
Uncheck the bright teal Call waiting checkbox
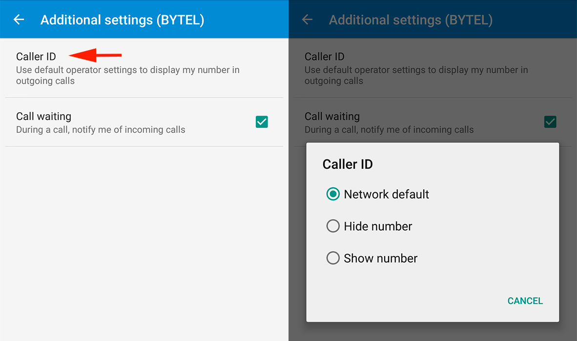[x=262, y=121]
